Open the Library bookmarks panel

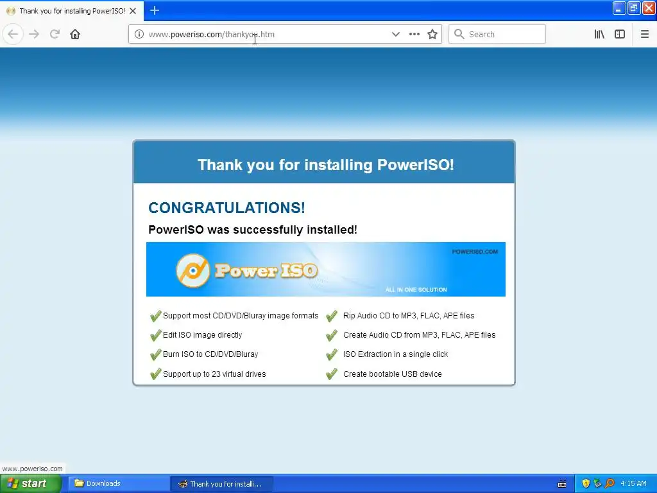(599, 35)
